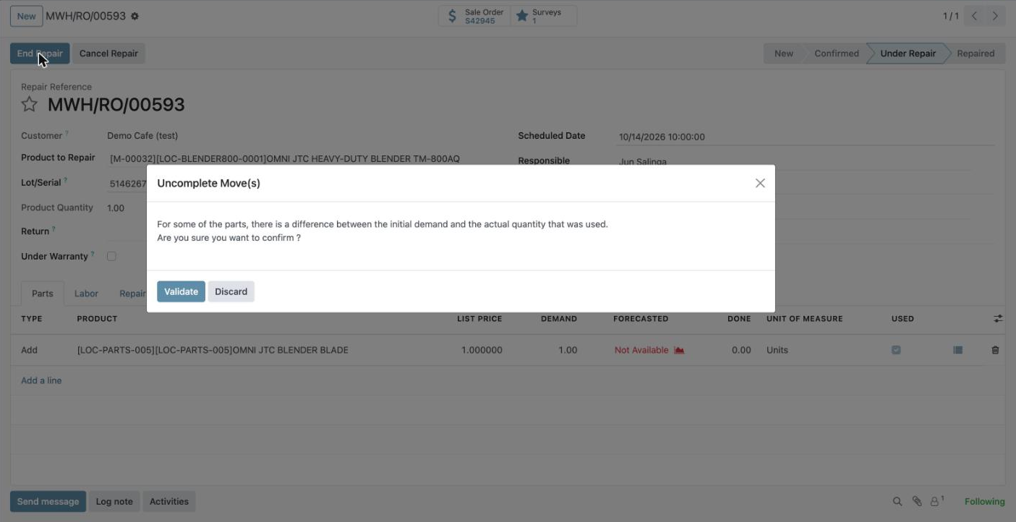1016x522 pixels.
Task: Click the Demand value 1.00 cell
Action: tap(568, 350)
